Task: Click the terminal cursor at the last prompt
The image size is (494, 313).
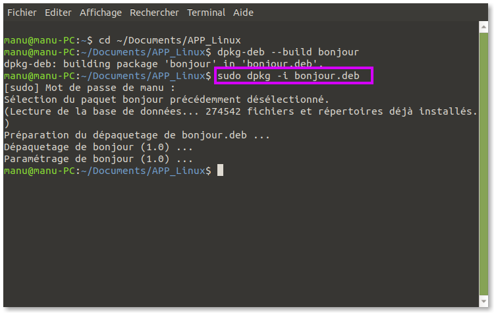Action: [x=220, y=171]
